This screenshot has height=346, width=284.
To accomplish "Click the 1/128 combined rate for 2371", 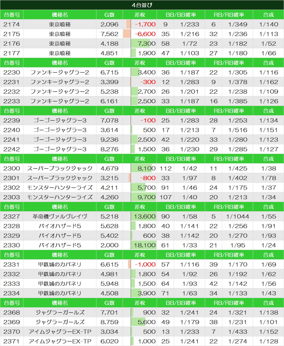I will (x=269, y=341).
